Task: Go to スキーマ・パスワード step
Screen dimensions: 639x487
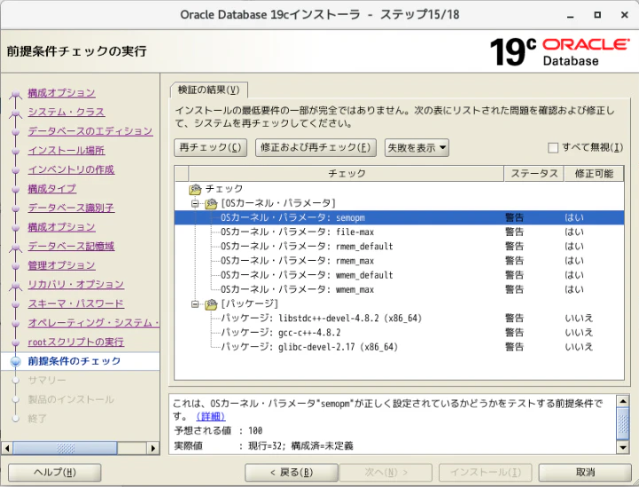Action: 76,304
